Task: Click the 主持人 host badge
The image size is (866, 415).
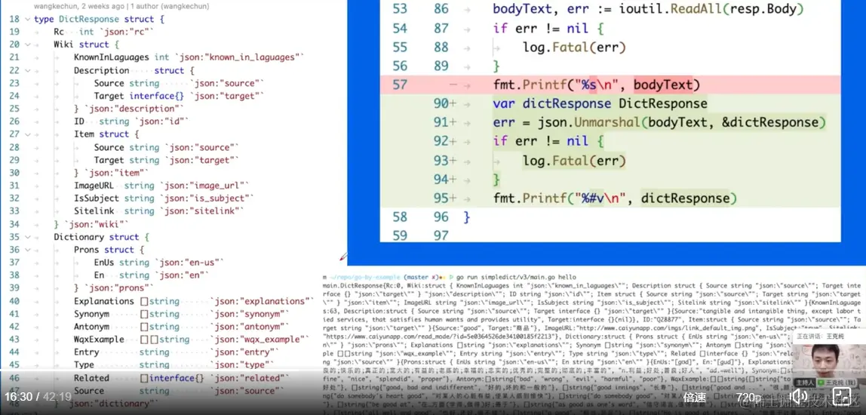Action: 805,383
